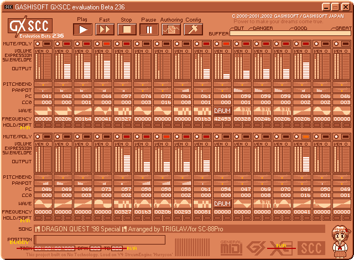This screenshot has height=260, width=354.
Task: Click the wave shape of the PC 050 channel
Action: 322,204
